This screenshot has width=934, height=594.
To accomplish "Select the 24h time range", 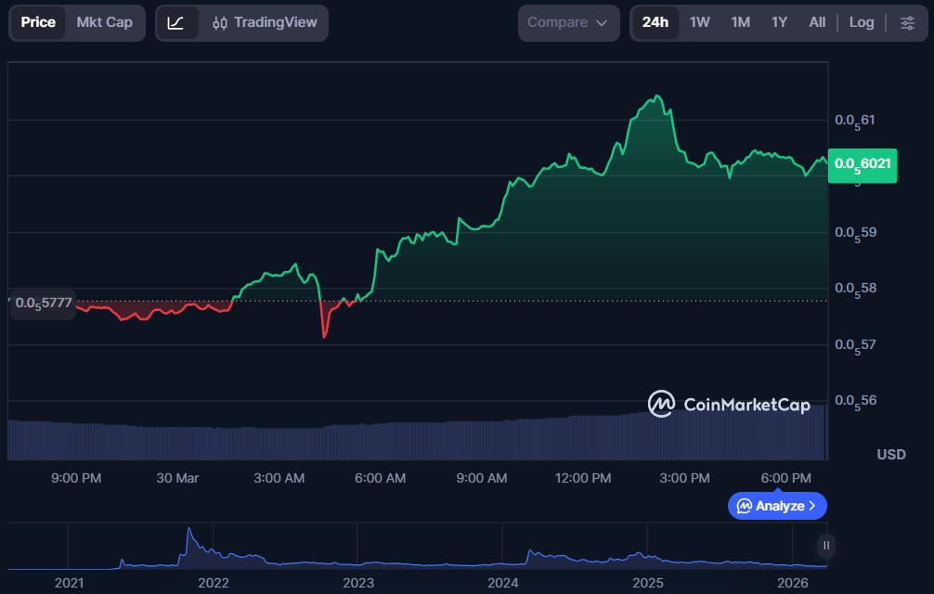I will coord(655,22).
